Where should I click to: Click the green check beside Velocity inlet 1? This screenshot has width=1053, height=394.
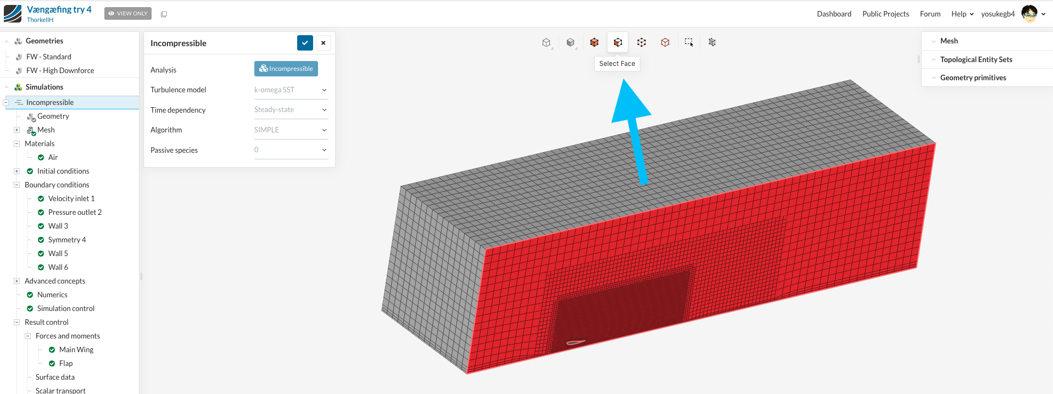41,199
